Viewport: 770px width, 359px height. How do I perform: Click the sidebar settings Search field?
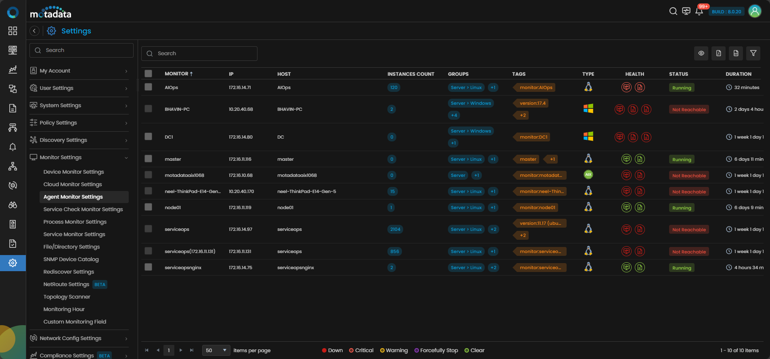[82, 50]
